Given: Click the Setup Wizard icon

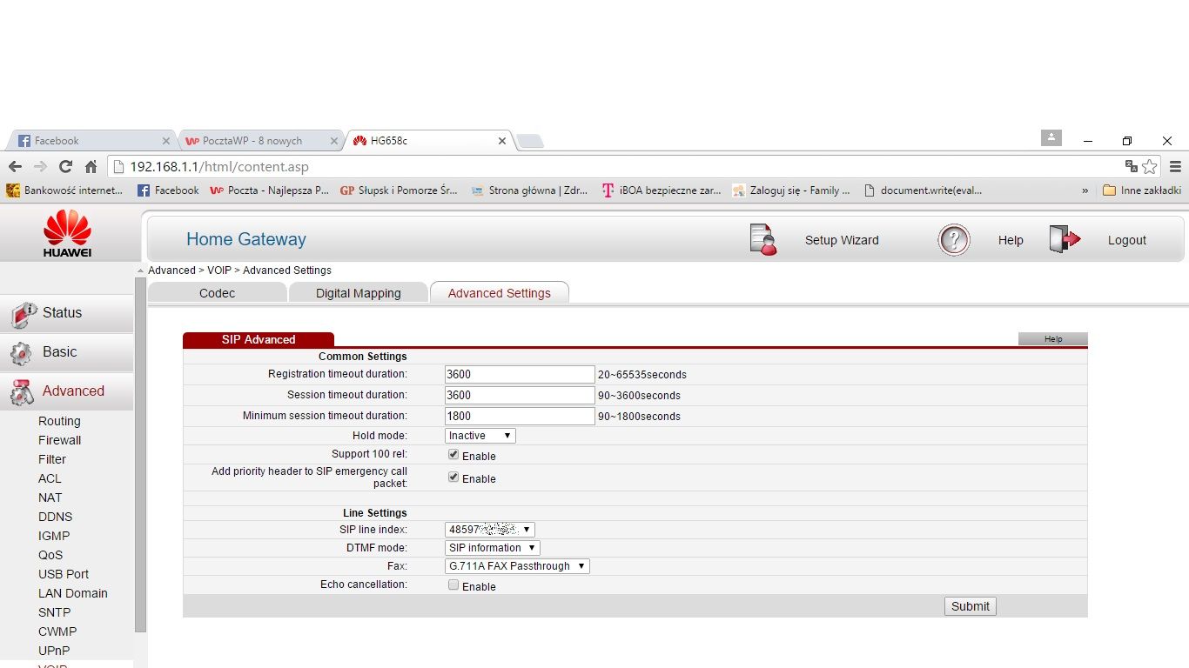Looking at the screenshot, I should [x=762, y=240].
